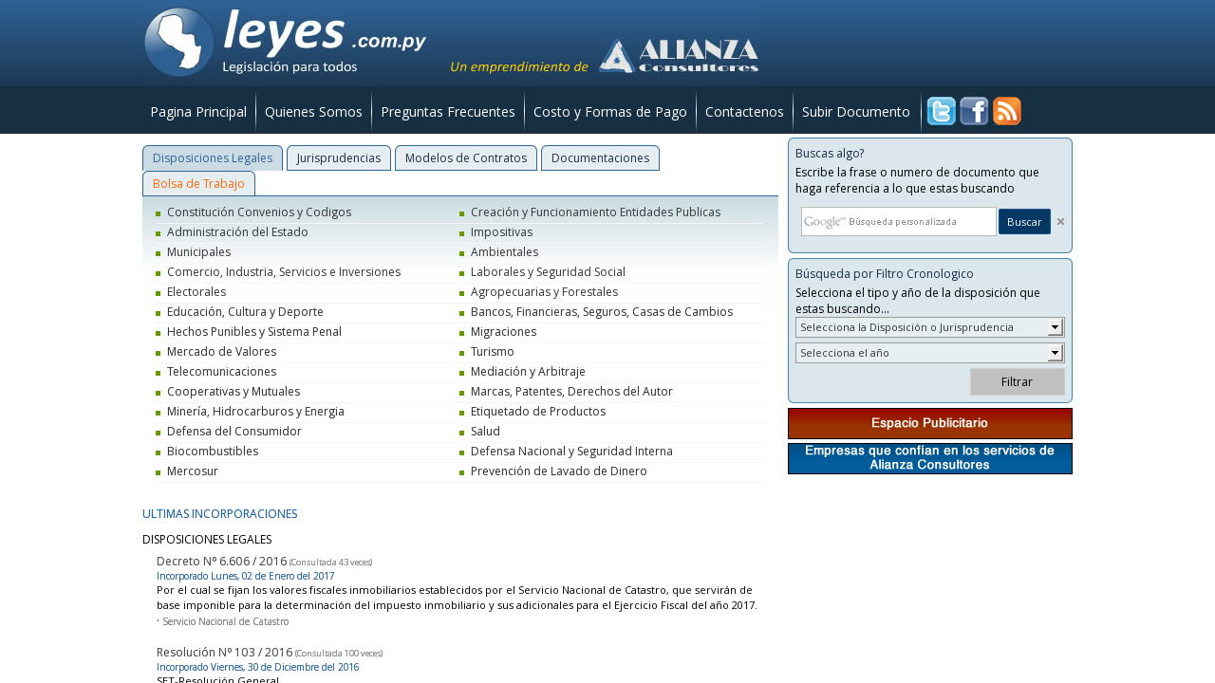Open Marcas, Patentes, Derechos del Autor
Viewport: 1215px width, 683px height.
(x=571, y=392)
